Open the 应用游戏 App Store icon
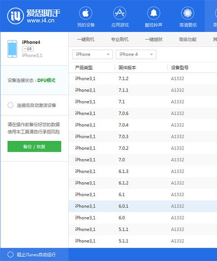217x261 pixels. coord(119,13)
